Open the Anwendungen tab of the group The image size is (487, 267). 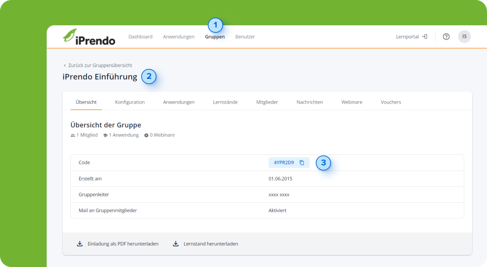179,102
